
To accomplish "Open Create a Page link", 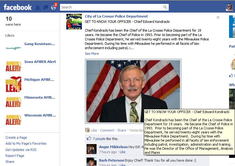I will point(16,137).
